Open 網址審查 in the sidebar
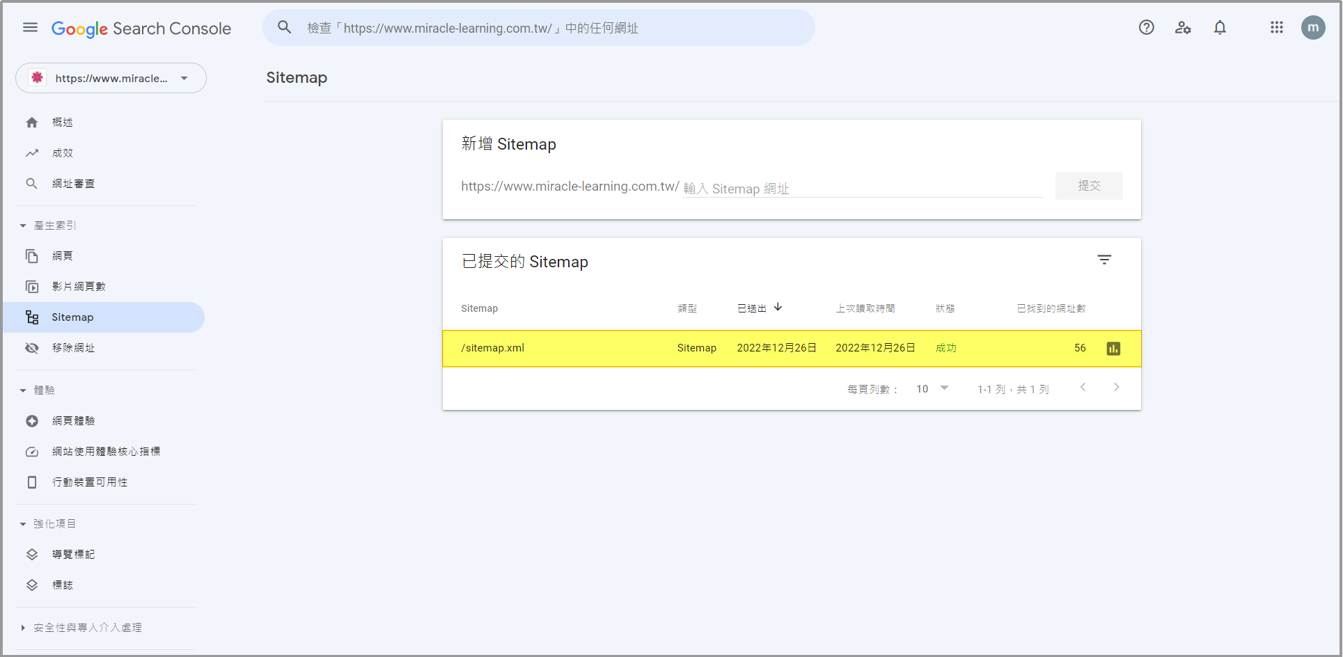The image size is (1343, 657). [73, 184]
